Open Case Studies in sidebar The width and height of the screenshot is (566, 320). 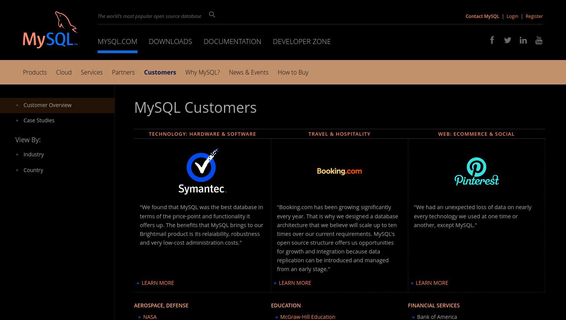click(x=39, y=120)
